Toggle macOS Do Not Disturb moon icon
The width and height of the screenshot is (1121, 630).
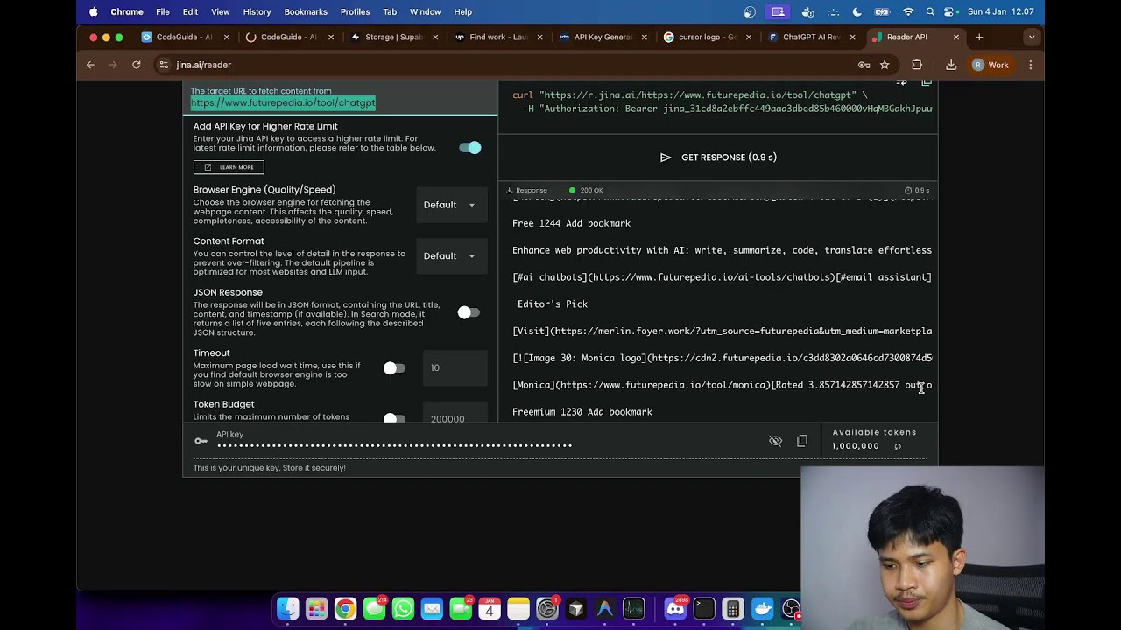pos(857,11)
